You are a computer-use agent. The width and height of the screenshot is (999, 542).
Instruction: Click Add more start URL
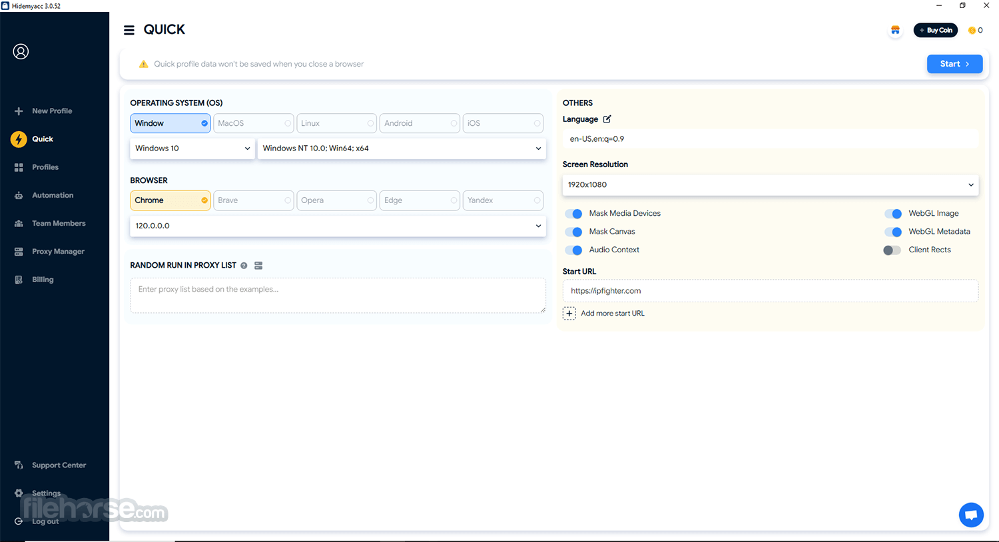click(613, 314)
